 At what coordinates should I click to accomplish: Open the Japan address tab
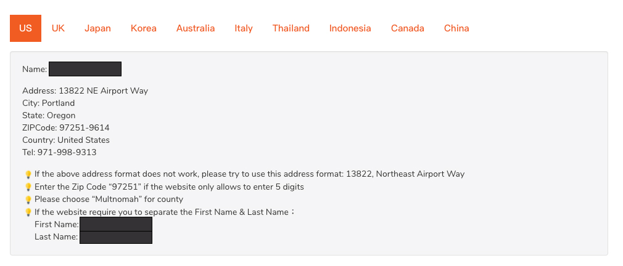pos(97,28)
